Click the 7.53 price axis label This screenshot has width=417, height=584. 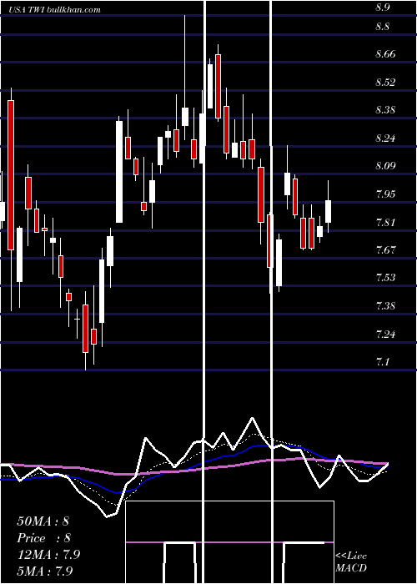385,278
